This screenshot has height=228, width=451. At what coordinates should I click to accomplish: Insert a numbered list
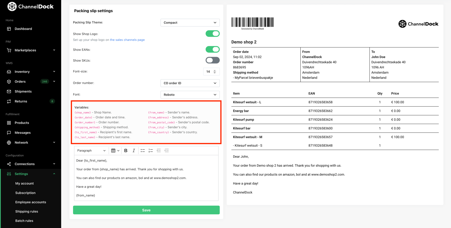[x=151, y=151]
